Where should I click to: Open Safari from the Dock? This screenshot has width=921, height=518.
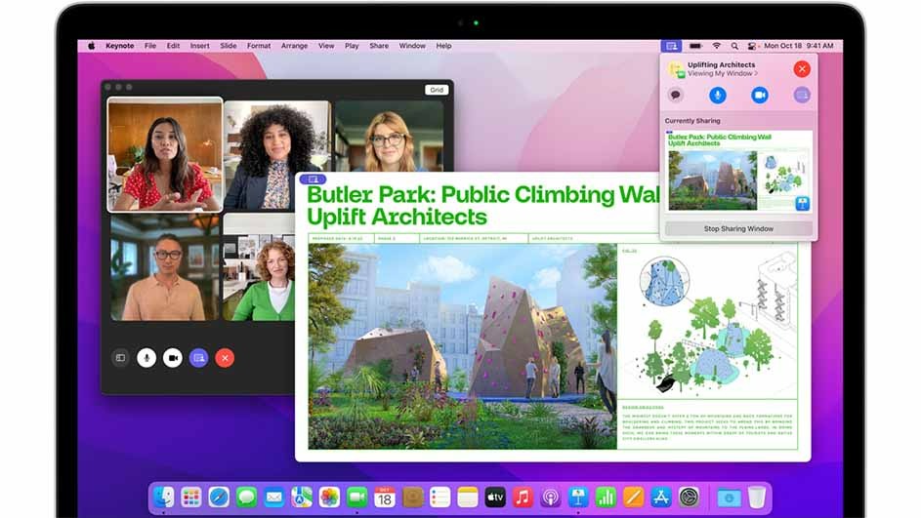(219, 497)
